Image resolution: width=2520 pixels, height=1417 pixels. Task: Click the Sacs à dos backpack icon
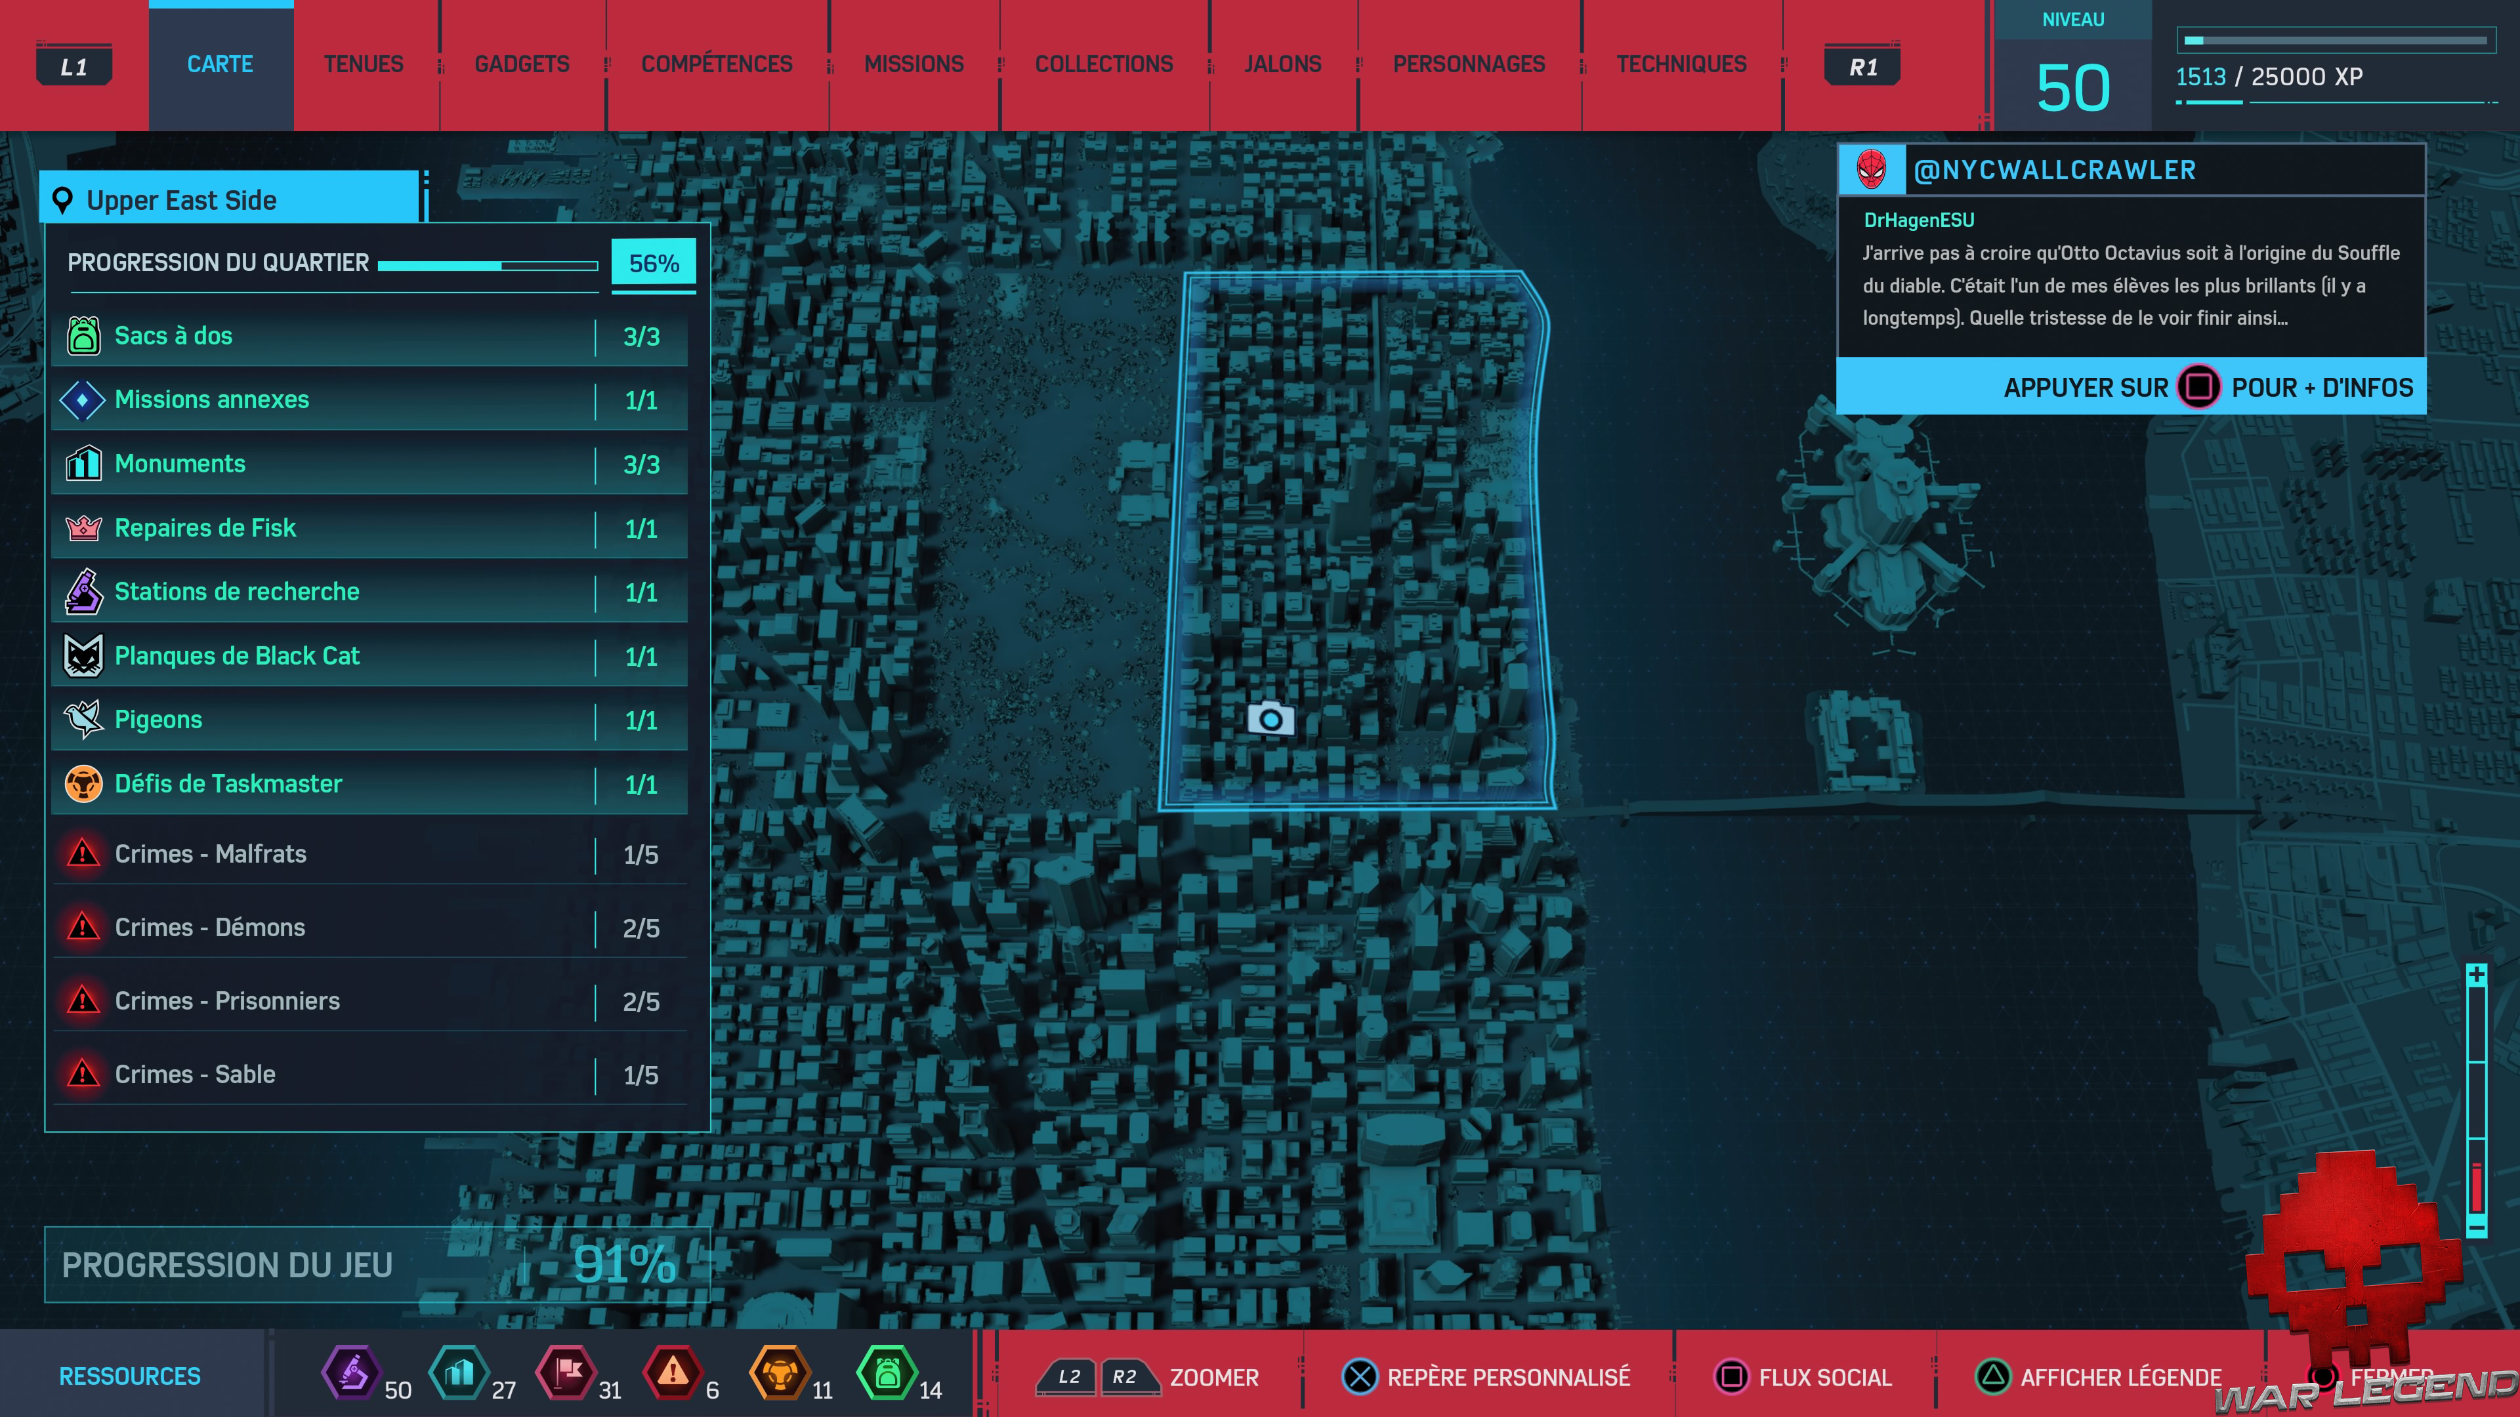pyautogui.click(x=83, y=335)
